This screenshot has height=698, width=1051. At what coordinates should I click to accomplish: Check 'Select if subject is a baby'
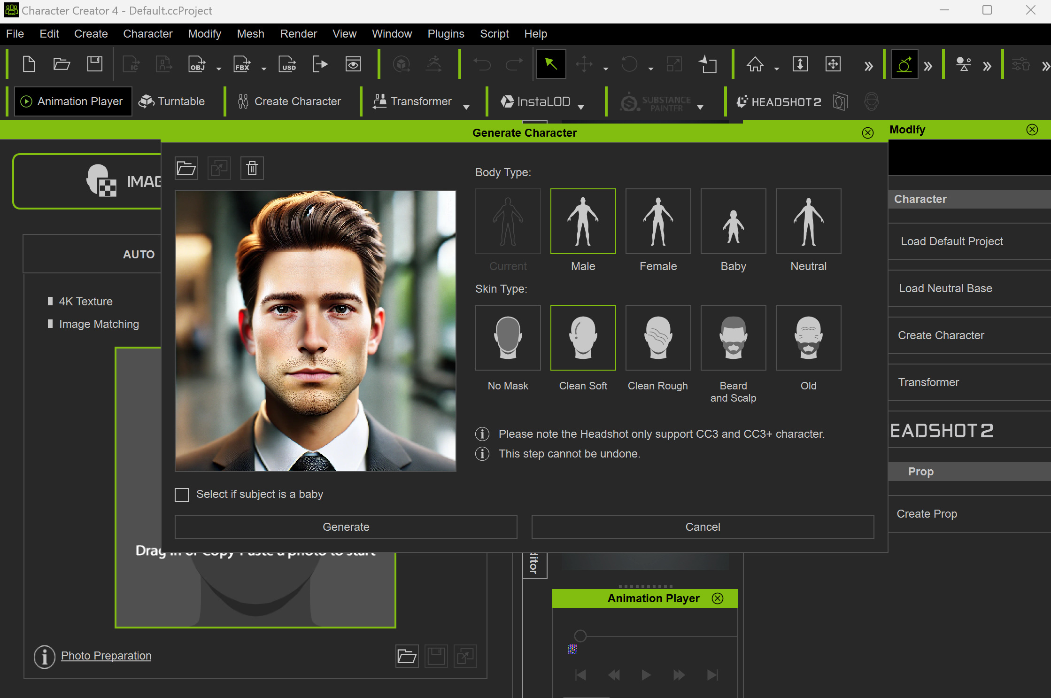182,495
